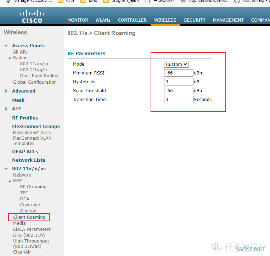
Task: Open TPC settings link
Action: (24, 193)
